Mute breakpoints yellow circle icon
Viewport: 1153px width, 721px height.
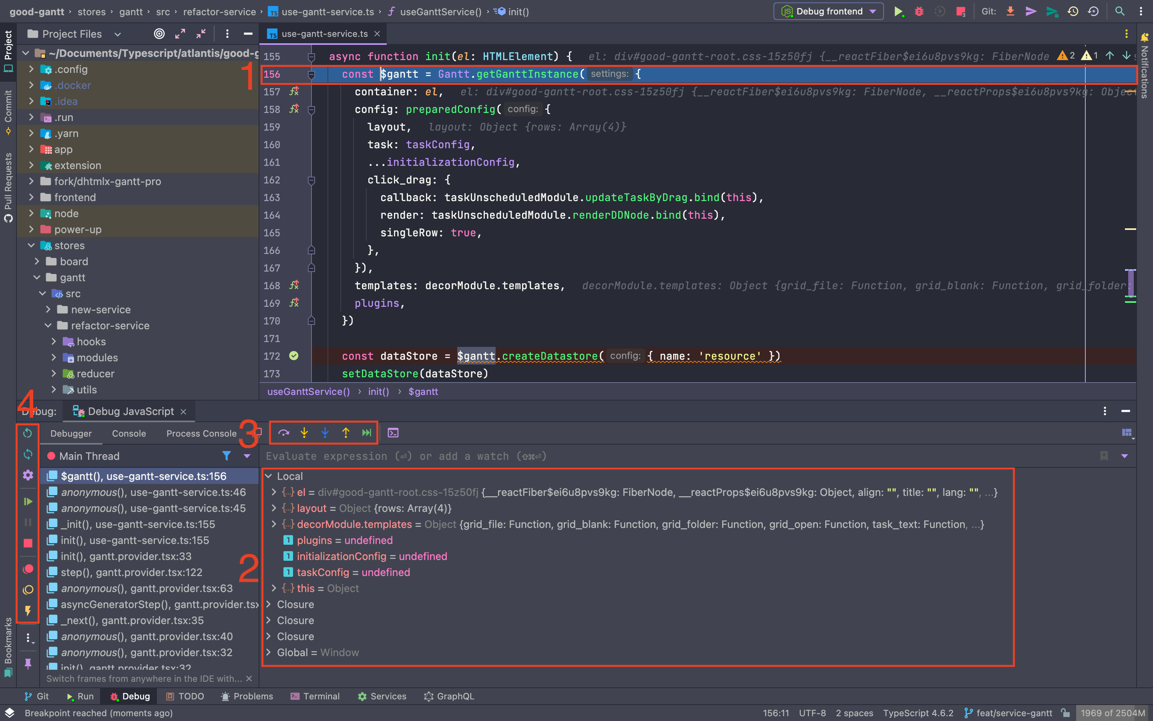click(x=28, y=590)
